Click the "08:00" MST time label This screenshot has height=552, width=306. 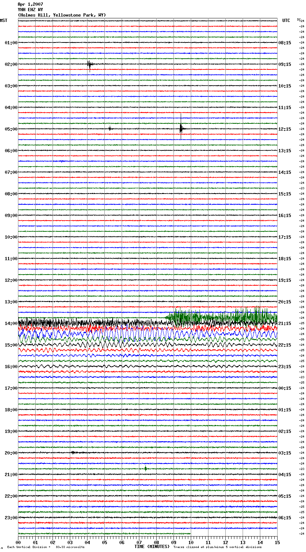11,194
